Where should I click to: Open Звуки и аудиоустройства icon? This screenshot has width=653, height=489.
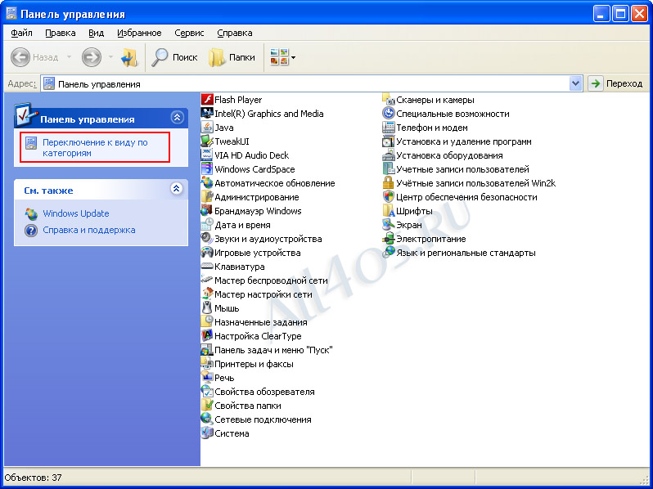point(207,239)
